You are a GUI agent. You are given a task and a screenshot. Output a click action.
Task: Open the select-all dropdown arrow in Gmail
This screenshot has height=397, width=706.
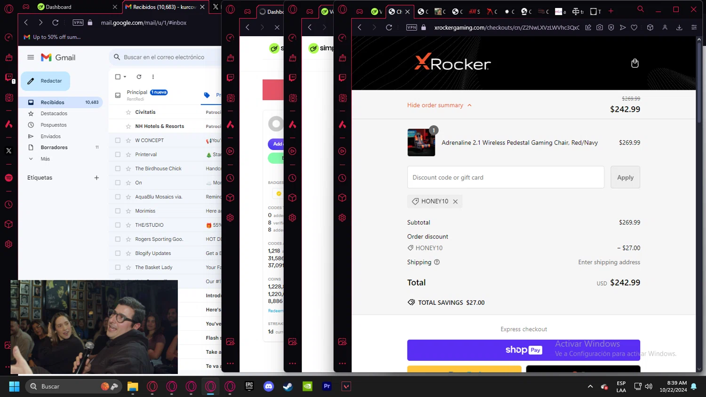(125, 77)
